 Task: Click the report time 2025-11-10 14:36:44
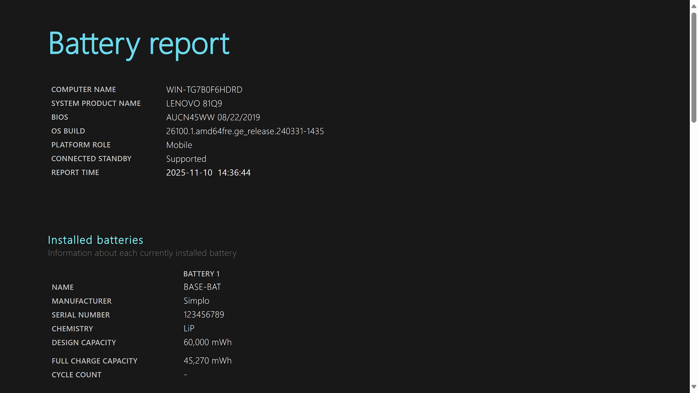[x=208, y=172]
